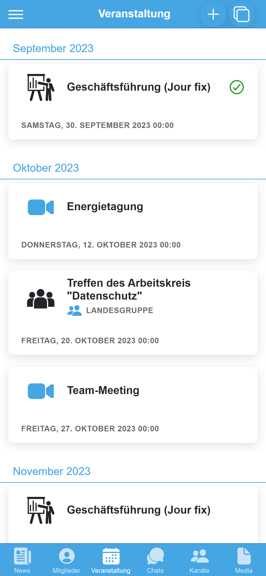Open Treffen des Arbeitskreis "Datenschutz" event
The image size is (266, 576).
[129, 289]
